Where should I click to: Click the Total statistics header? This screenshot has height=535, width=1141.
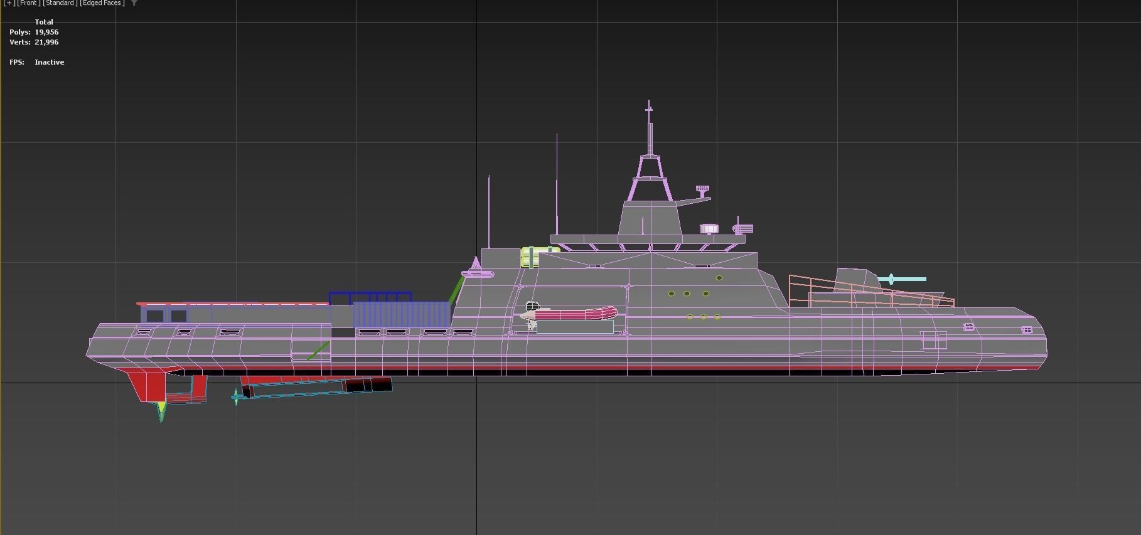(44, 22)
